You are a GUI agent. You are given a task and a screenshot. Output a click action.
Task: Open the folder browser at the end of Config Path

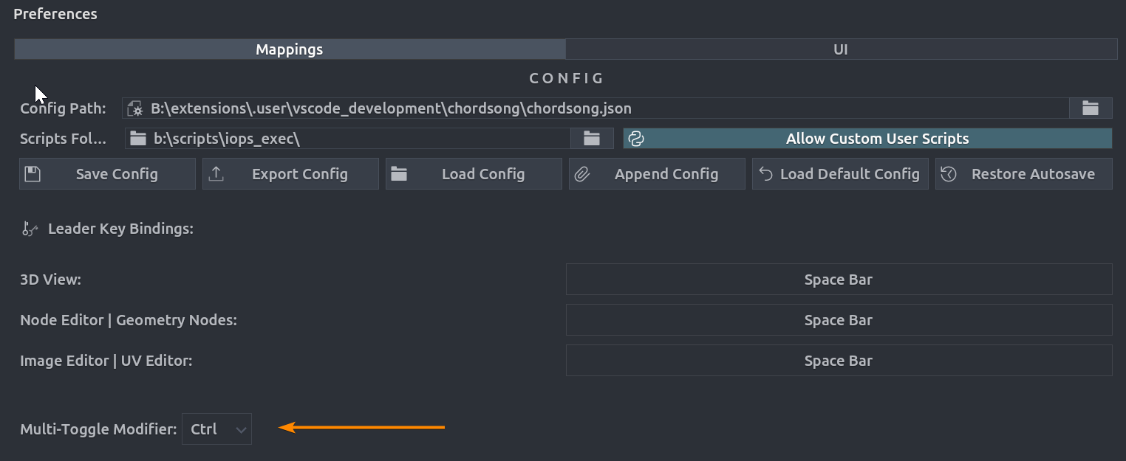coord(1091,108)
